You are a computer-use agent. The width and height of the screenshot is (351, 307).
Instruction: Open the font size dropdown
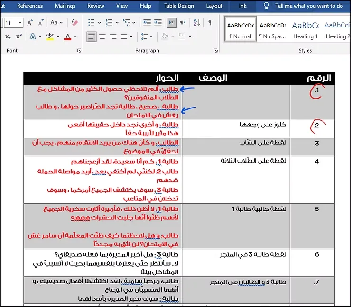coord(20,23)
